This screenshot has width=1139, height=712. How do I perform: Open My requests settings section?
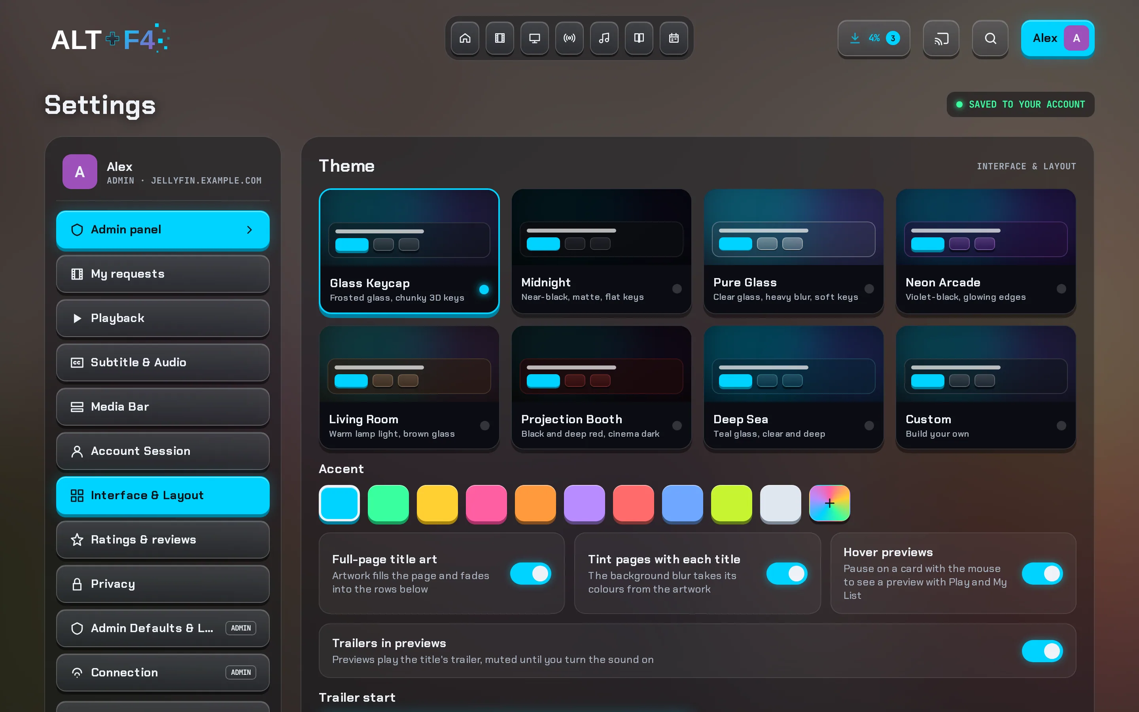click(163, 274)
